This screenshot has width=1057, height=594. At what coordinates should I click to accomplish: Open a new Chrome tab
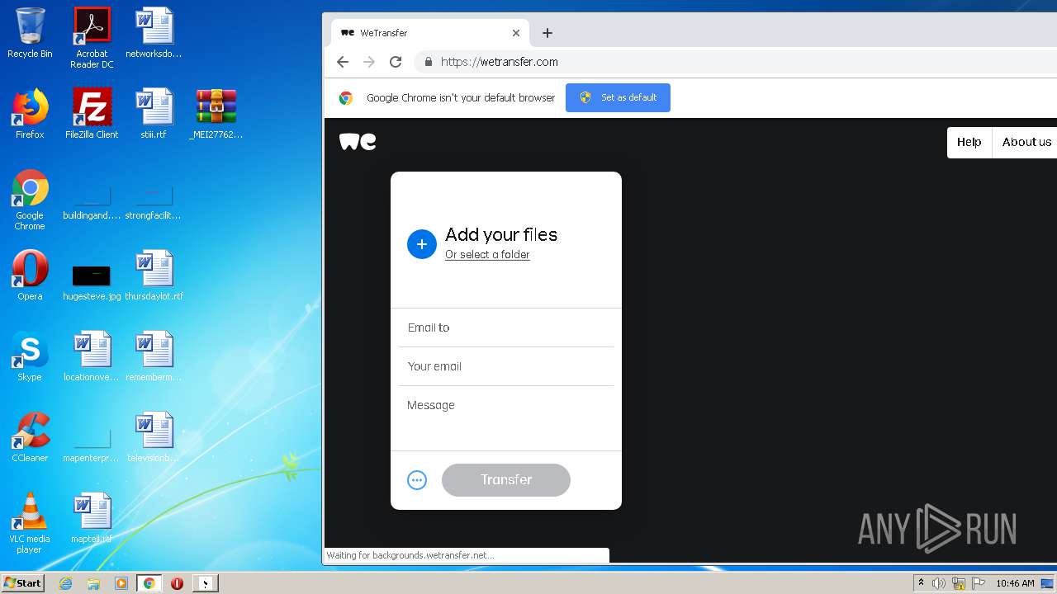point(547,33)
